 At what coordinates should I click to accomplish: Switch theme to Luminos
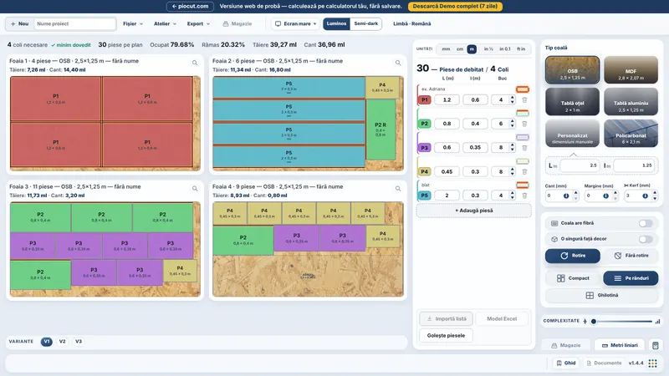(337, 24)
